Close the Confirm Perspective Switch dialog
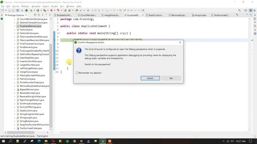The width and height of the screenshot is (257, 144). click(x=180, y=42)
